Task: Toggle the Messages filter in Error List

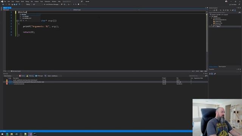Action: point(39,76)
